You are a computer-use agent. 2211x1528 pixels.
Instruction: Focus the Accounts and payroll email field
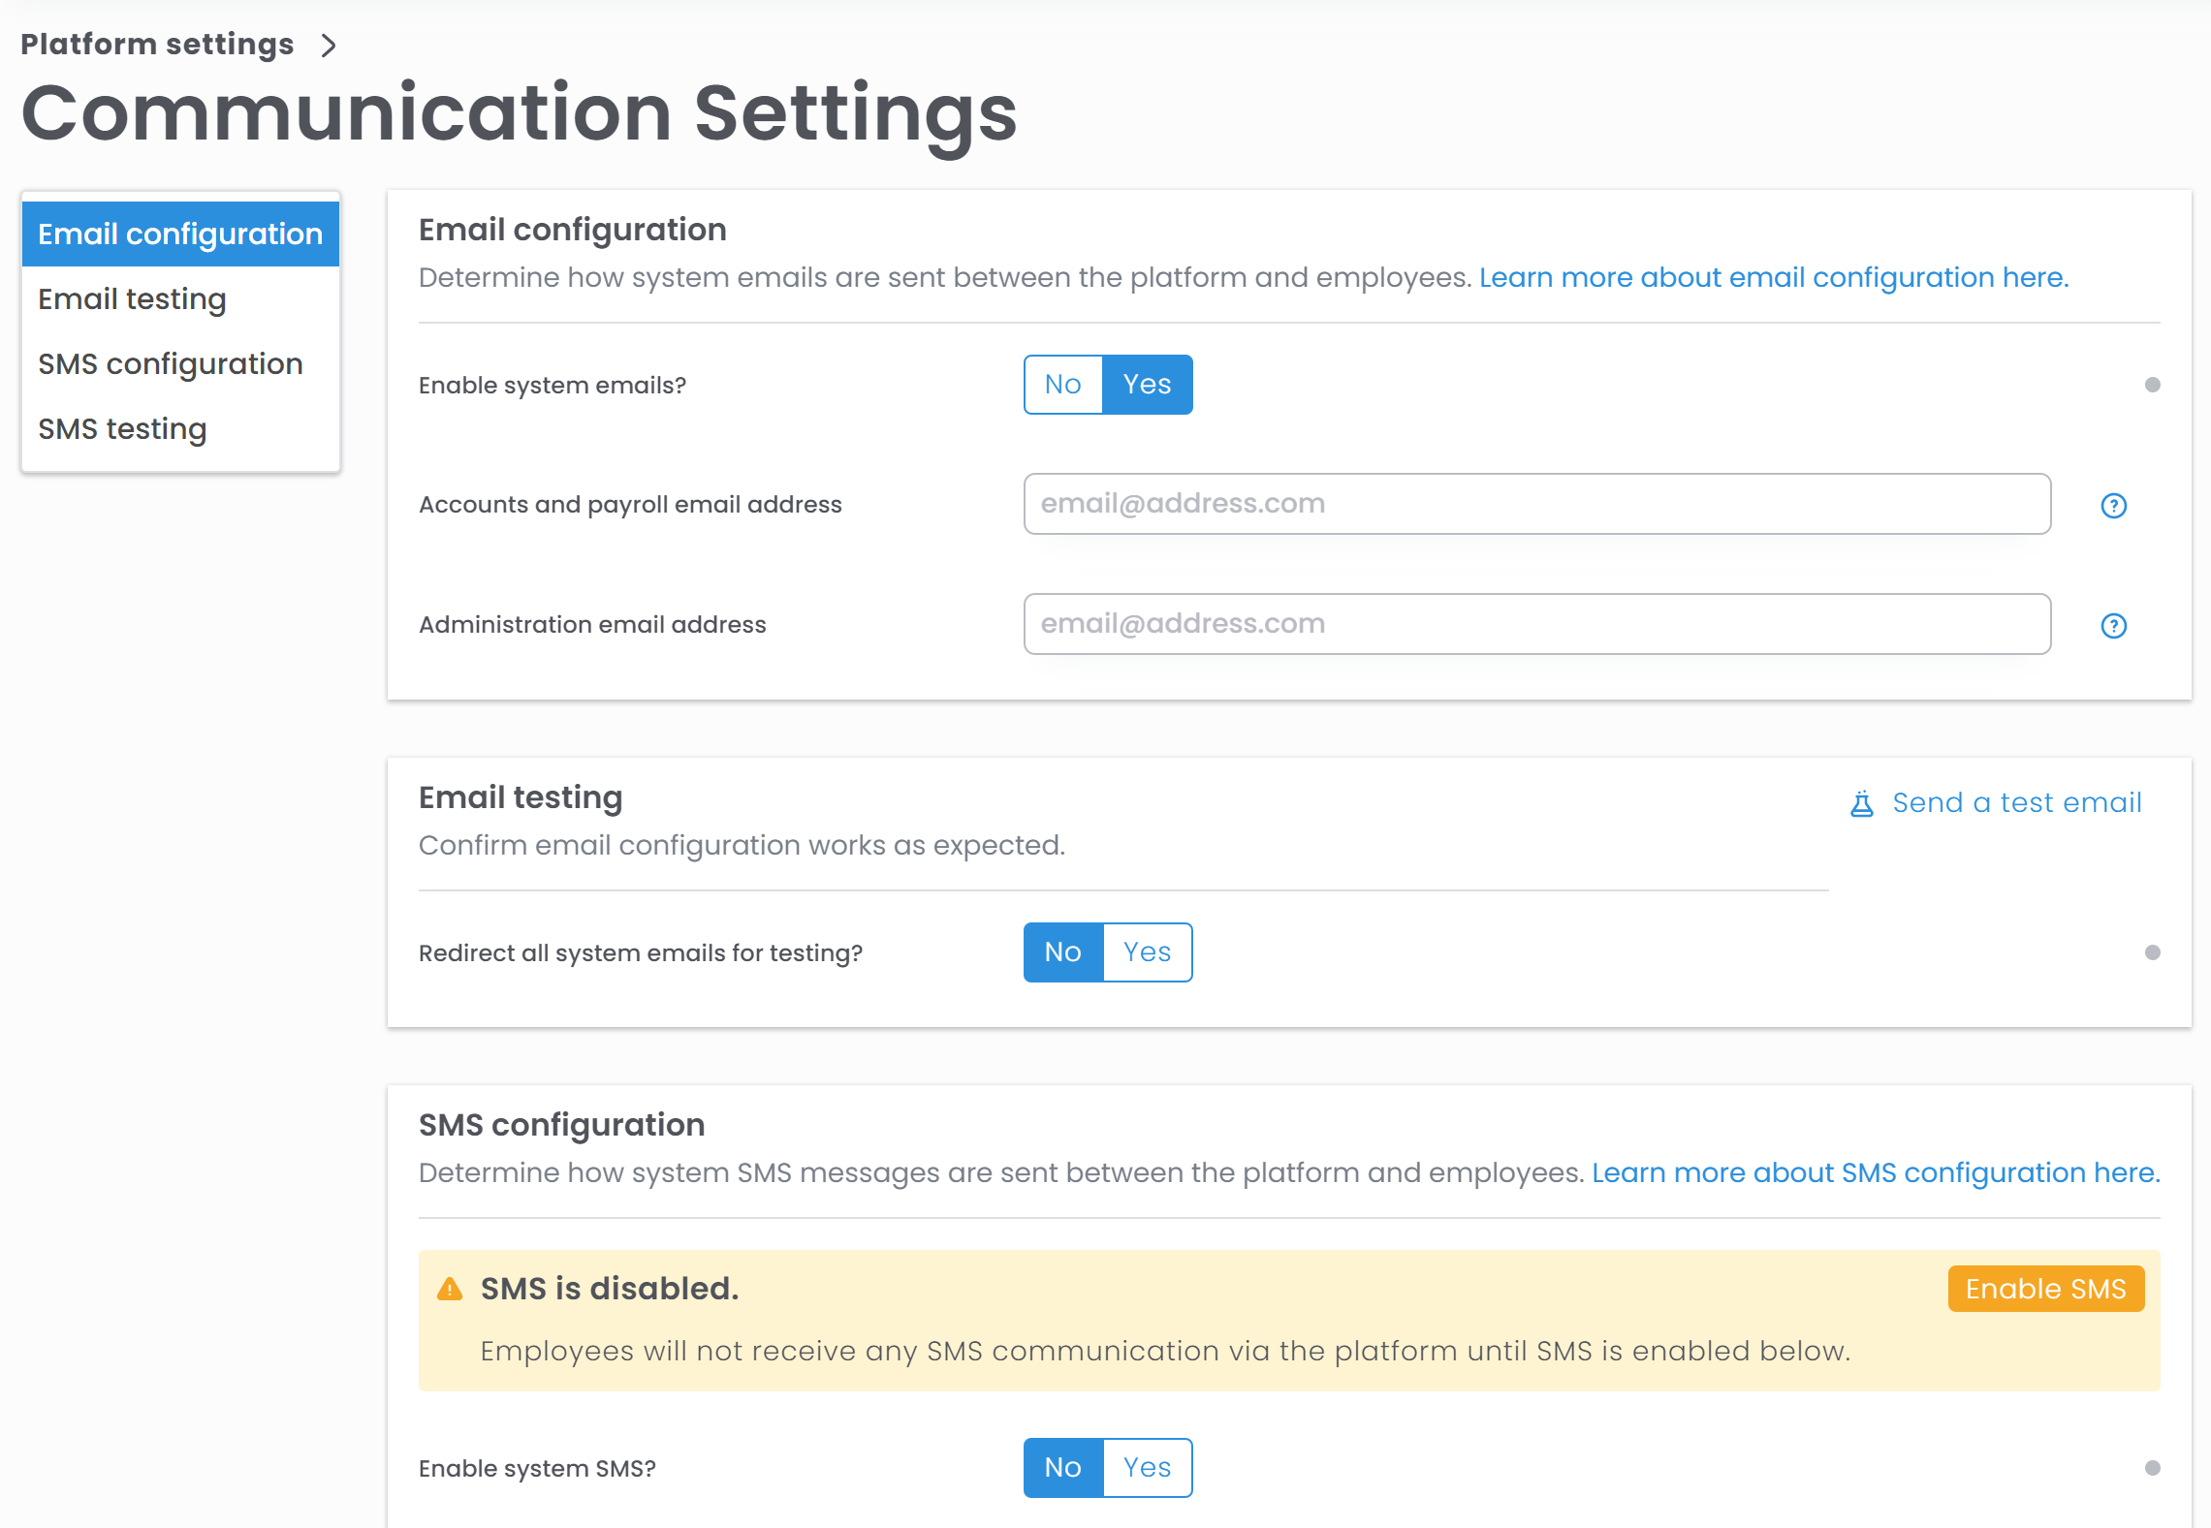coord(1536,504)
